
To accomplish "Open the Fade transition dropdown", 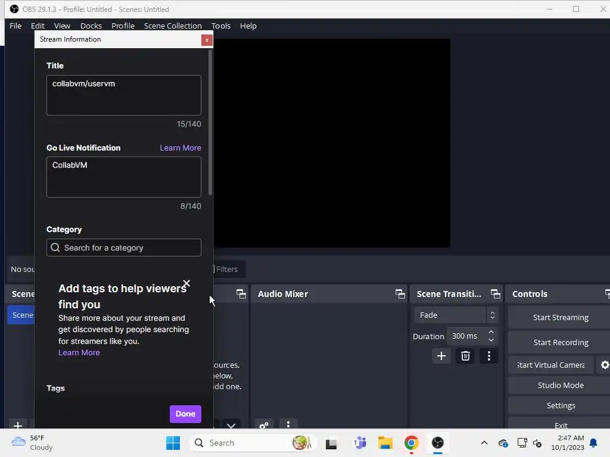I will [x=456, y=315].
